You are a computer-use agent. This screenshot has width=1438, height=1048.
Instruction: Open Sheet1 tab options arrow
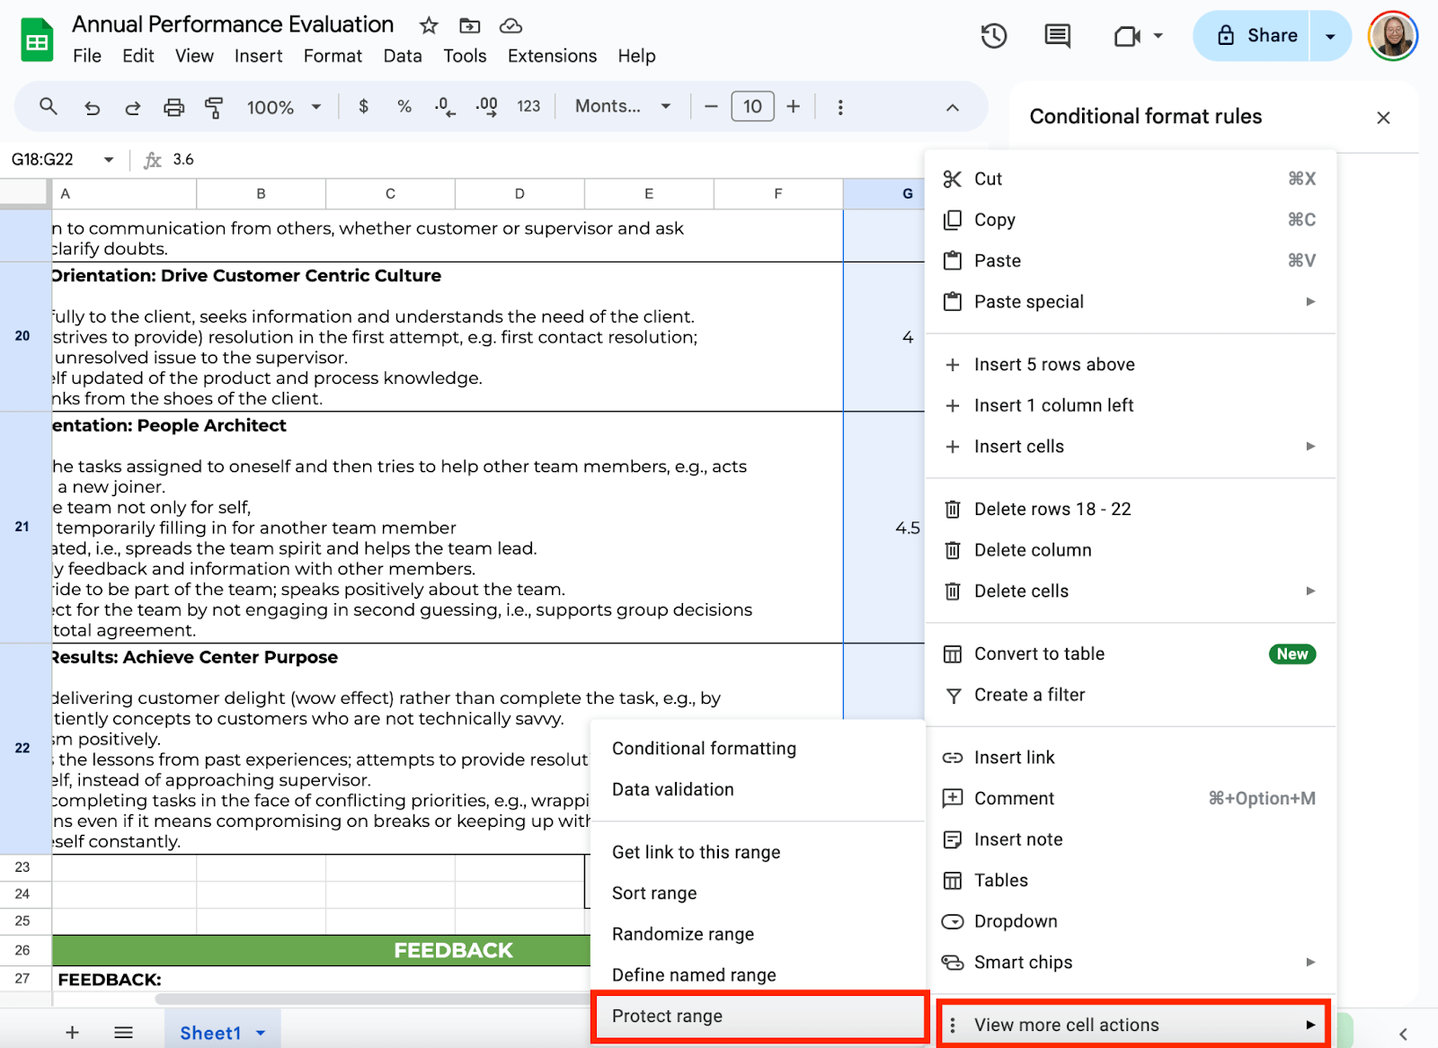(261, 1034)
